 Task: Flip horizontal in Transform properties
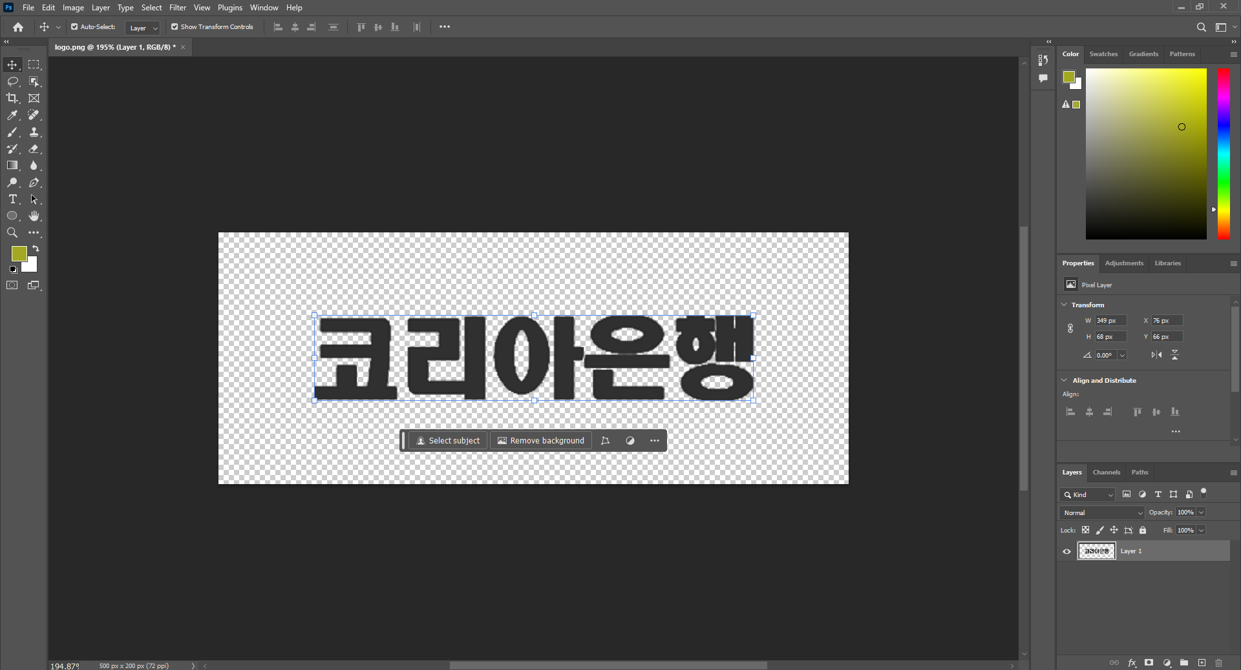[x=1156, y=355]
